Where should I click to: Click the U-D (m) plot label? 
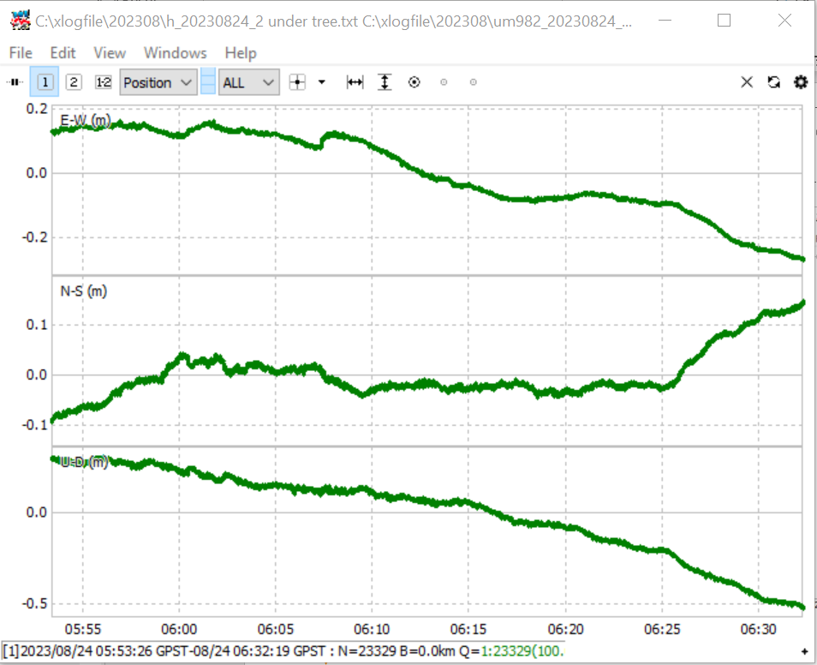point(84,462)
